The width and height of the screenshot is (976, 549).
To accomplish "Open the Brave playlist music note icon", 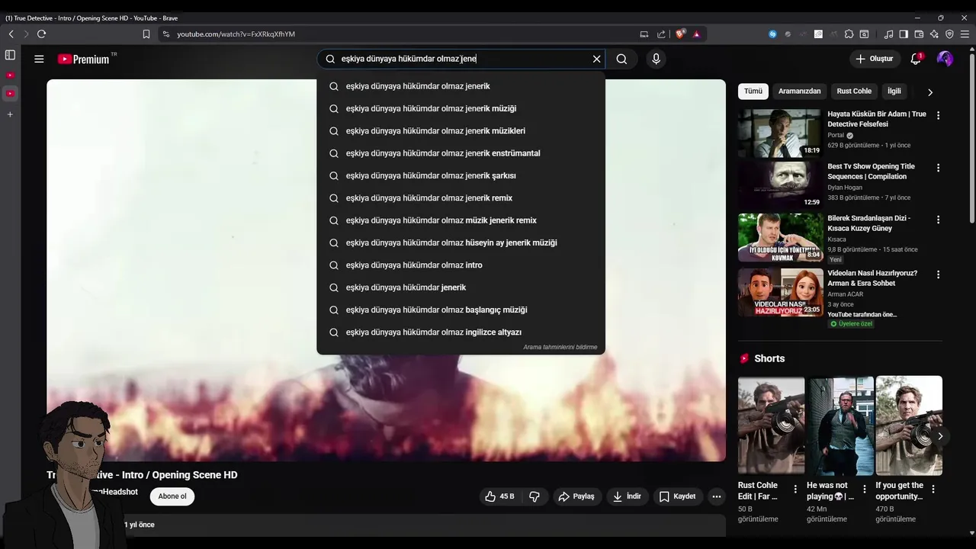I will click(888, 34).
